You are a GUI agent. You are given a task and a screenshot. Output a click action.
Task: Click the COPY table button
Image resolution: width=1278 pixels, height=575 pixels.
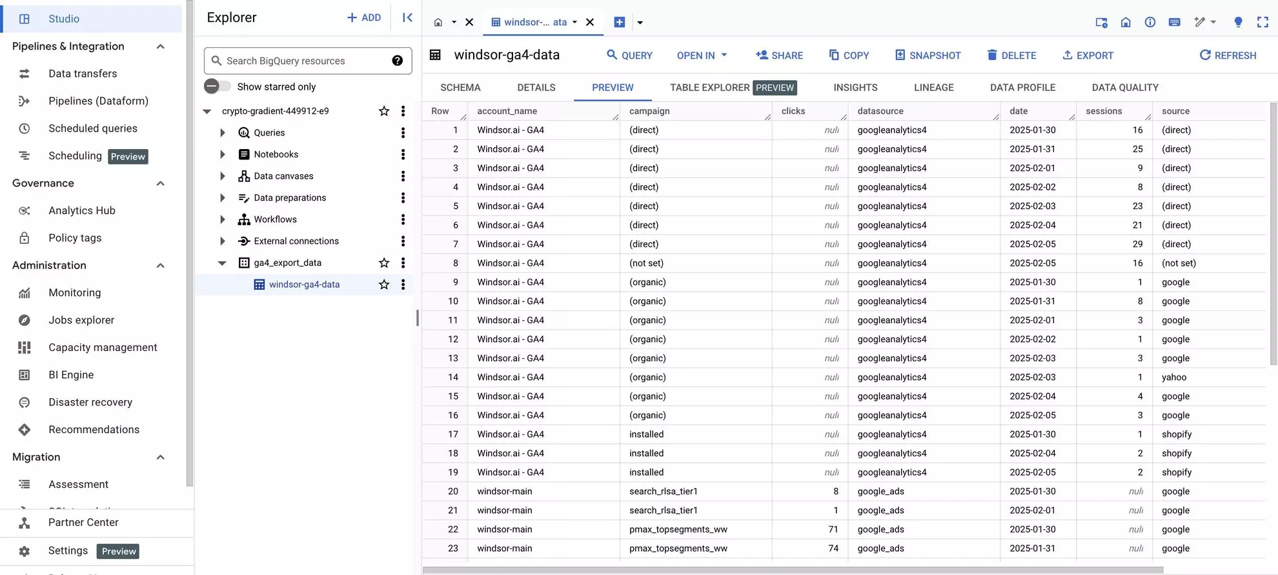(849, 55)
